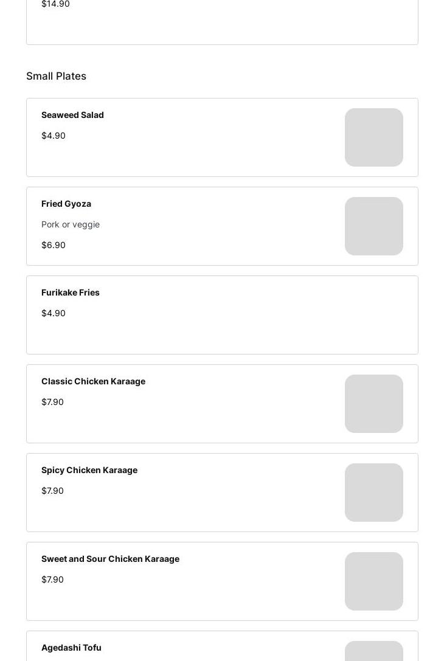
Task: Click the Pork or veggie description
Action: tap(71, 224)
